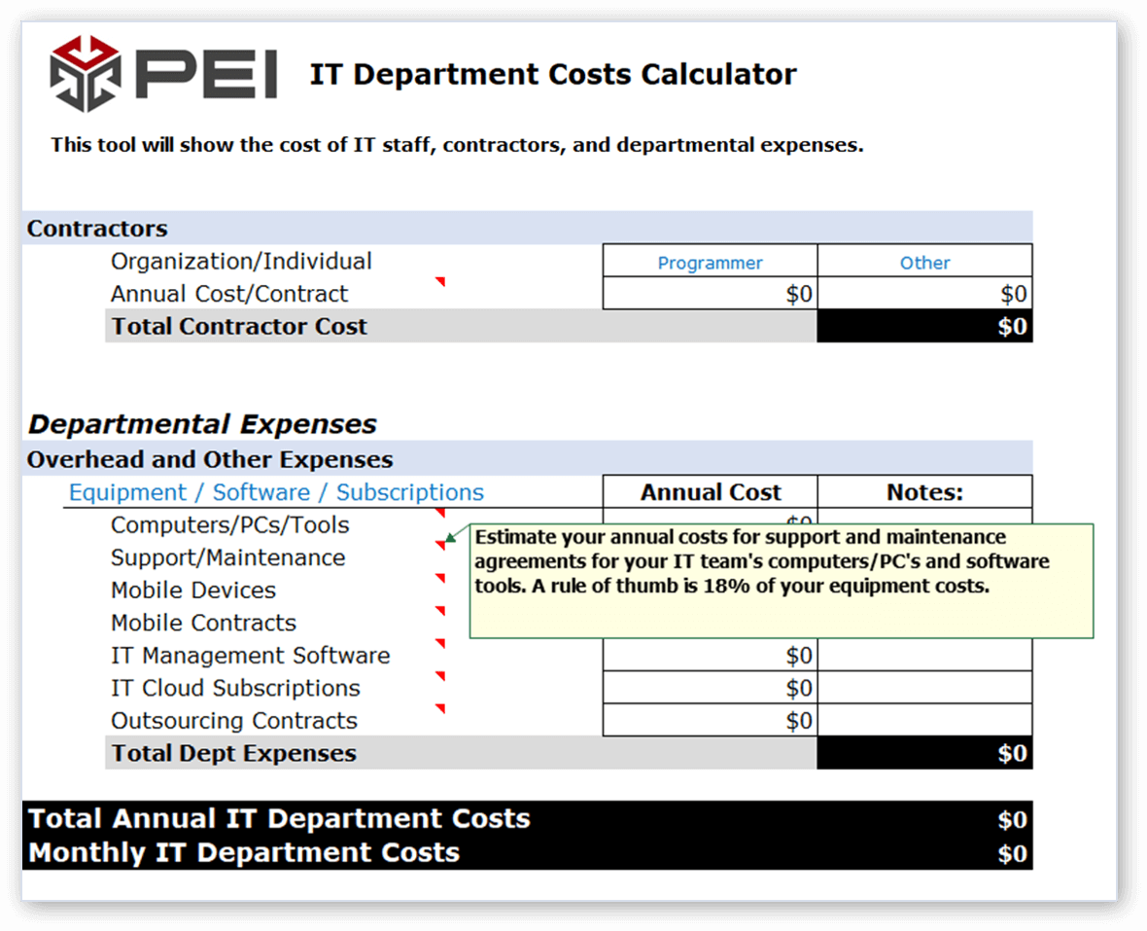Click the IT Cloud Subscriptions annual cost cell

tap(710, 687)
